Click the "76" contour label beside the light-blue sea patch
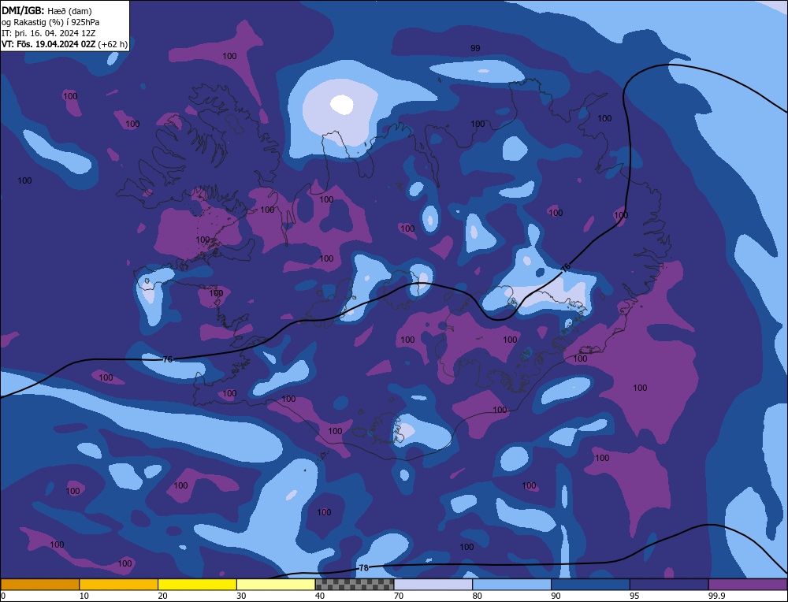This screenshot has width=788, height=602. [168, 359]
